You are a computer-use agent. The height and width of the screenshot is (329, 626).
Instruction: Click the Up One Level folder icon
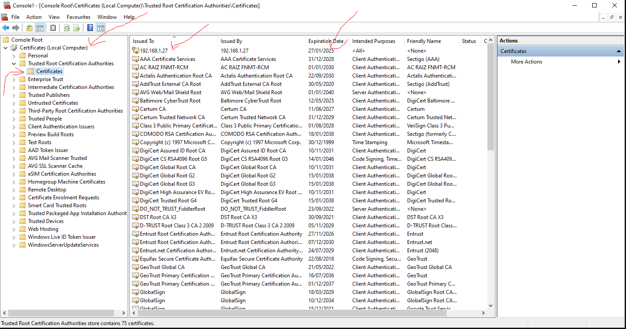point(29,28)
